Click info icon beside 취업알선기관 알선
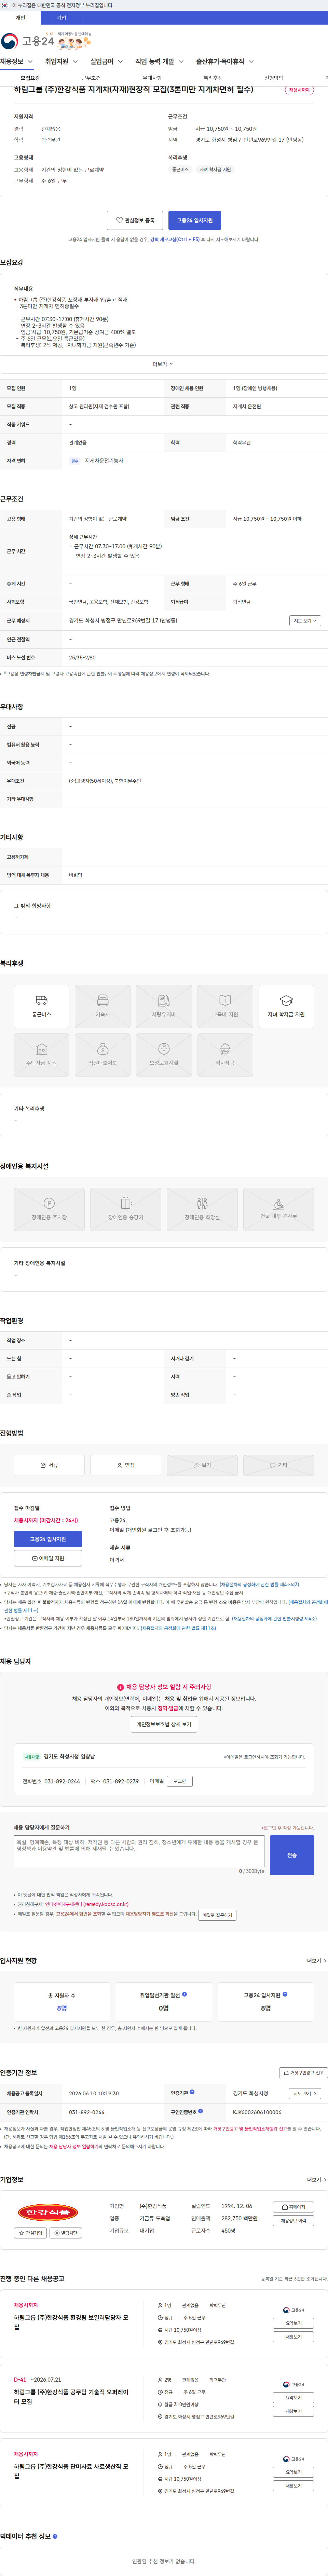This screenshot has width=328, height=2576. pos(184,1994)
